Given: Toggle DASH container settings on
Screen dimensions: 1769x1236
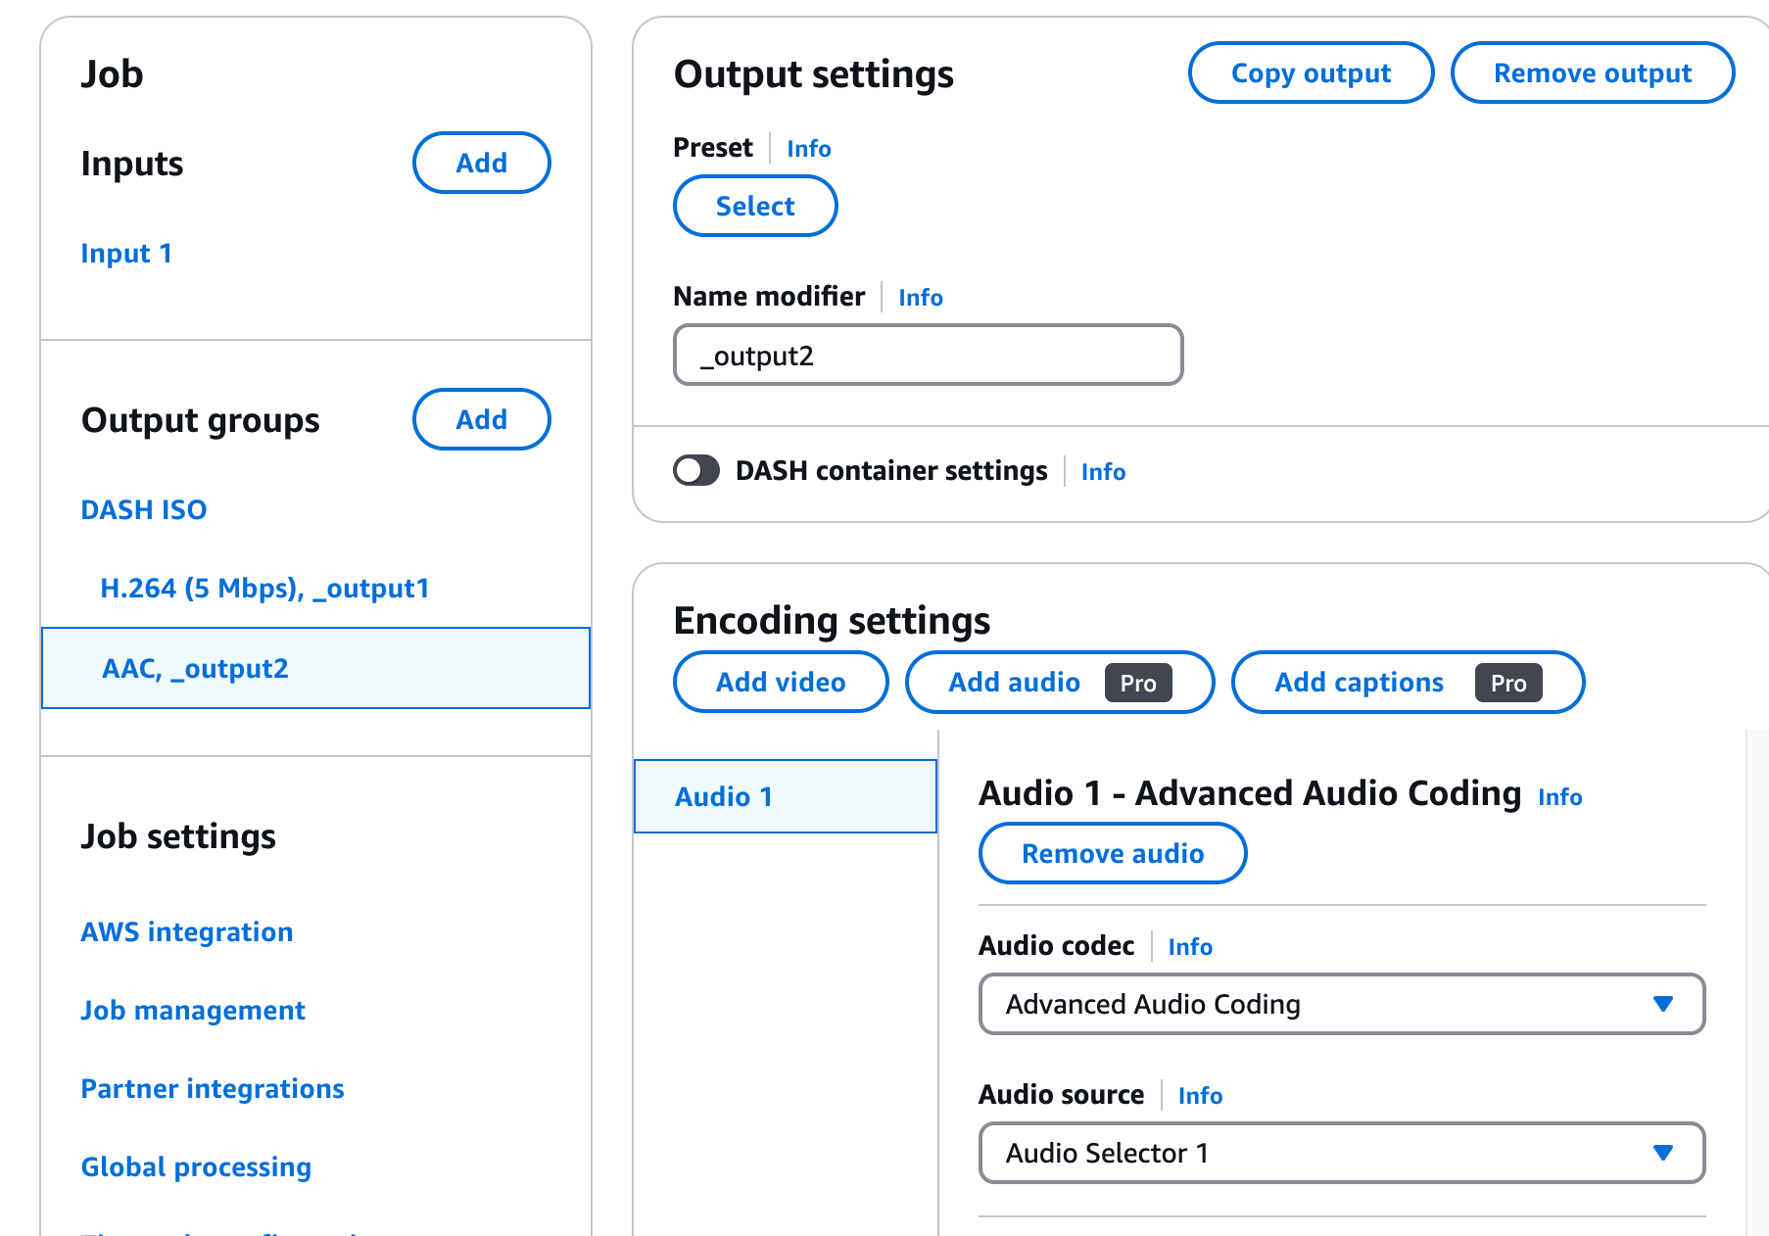Looking at the screenshot, I should point(697,471).
